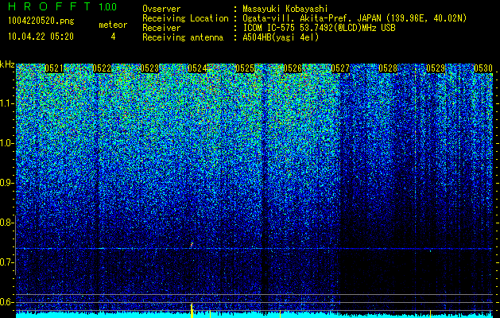
Task: Click the version number 1.00
Action: point(107,7)
